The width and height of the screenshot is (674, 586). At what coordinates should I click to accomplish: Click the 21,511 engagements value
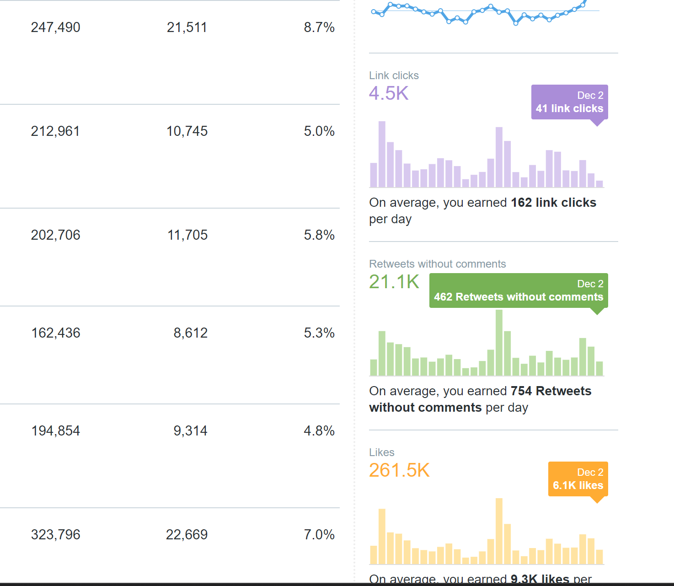pyautogui.click(x=187, y=27)
